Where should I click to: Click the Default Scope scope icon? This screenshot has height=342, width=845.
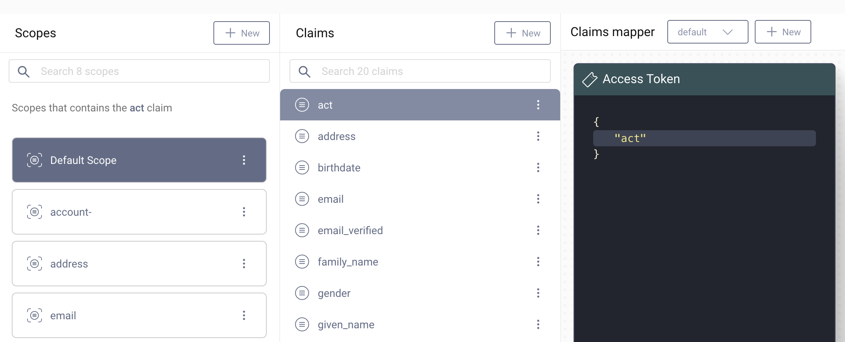[35, 160]
